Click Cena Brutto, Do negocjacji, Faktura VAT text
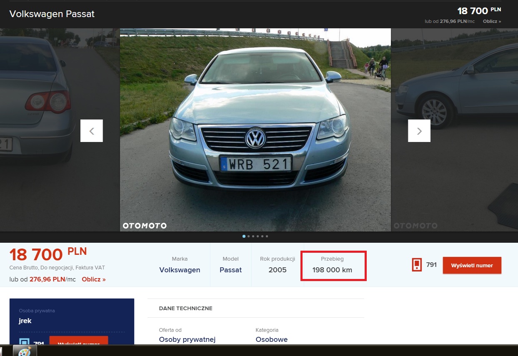The width and height of the screenshot is (518, 356). [57, 268]
